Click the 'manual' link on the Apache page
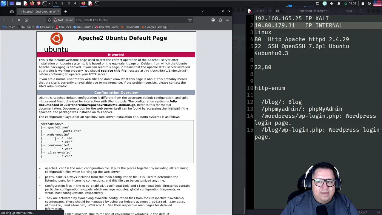The height and width of the screenshot is (215, 382). [x=173, y=108]
